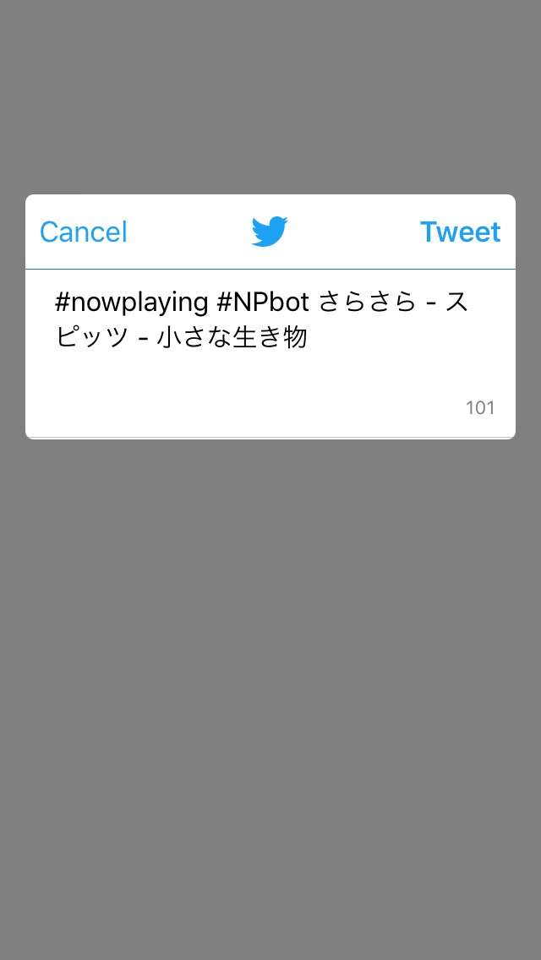The image size is (541, 960).
Task: Click the header space between bird and Tweet
Action: (354, 232)
